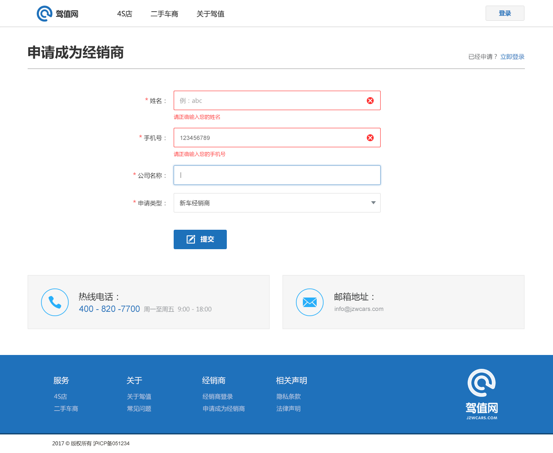Viewport: 553px width, 453px height.
Task: Click the 邮箱地址 label
Action: tap(354, 297)
